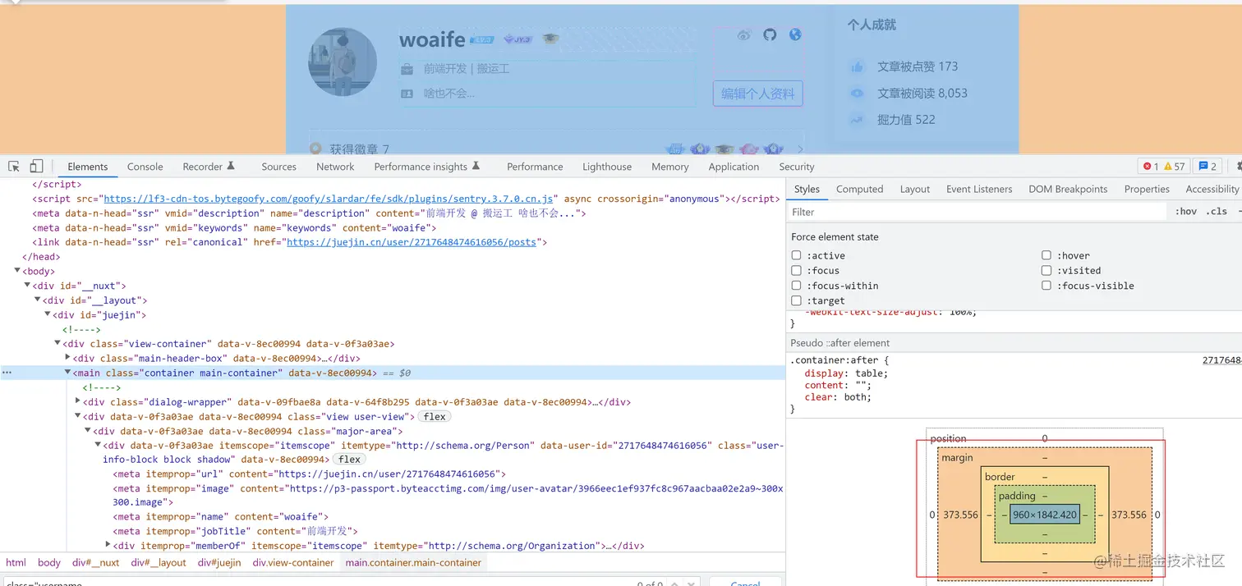Collapse the main container main-container node
This screenshot has width=1242, height=586.
(x=67, y=373)
